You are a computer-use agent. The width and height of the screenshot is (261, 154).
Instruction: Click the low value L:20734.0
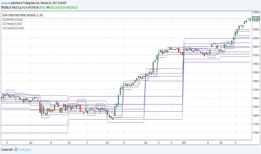tap(62, 8)
